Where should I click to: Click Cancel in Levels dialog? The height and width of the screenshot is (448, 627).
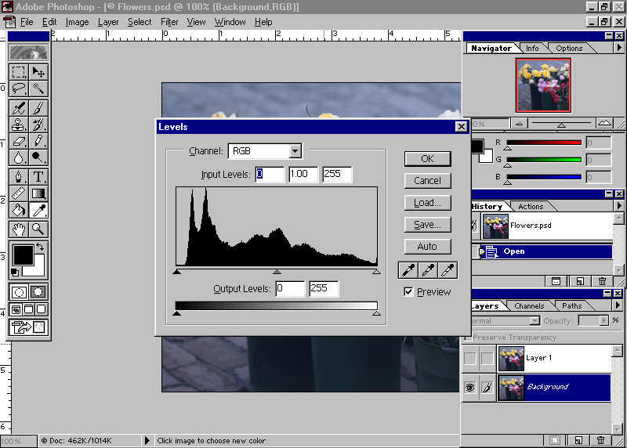427,181
